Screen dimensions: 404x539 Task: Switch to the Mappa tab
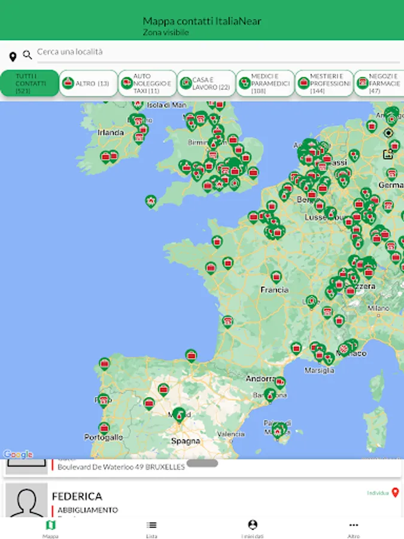click(50, 529)
